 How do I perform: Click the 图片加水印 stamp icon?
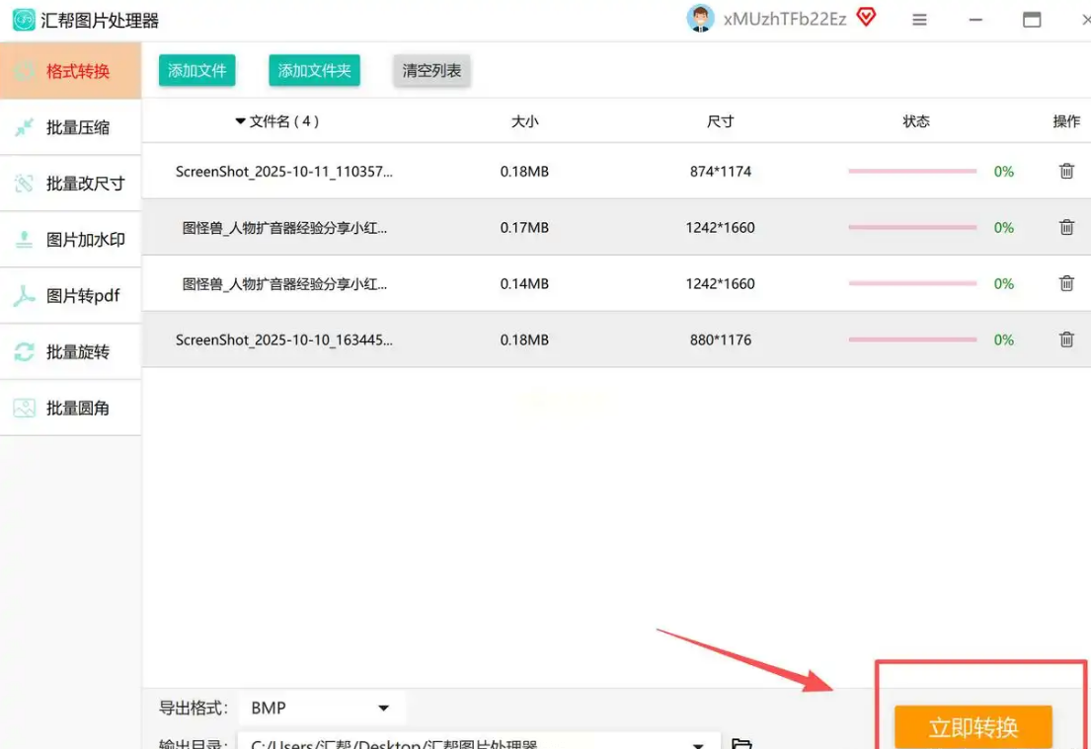pyautogui.click(x=25, y=240)
